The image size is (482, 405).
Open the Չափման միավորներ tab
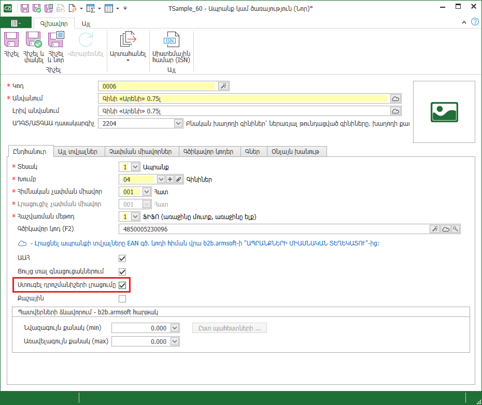pos(141,151)
